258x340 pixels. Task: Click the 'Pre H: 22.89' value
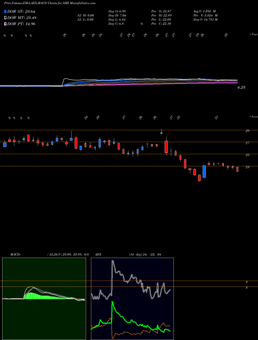click(162, 15)
